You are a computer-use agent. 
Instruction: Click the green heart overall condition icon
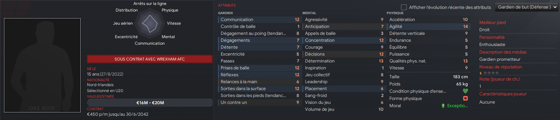465,91
